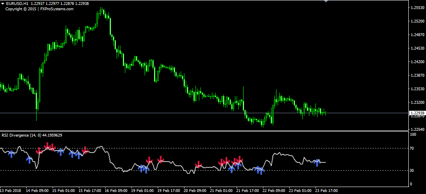Viewport: 426px width, 194px height.
Task: Click the 30 level on RSI scale
Action: point(413,170)
